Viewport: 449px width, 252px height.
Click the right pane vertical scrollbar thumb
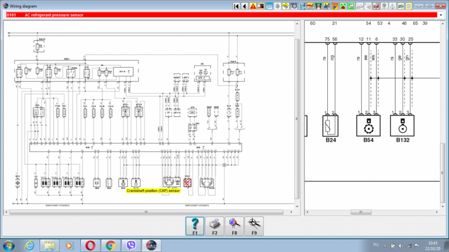pos(443,159)
